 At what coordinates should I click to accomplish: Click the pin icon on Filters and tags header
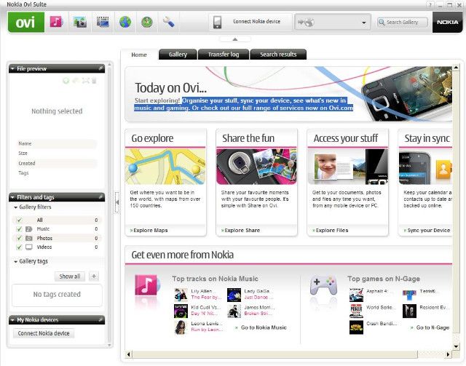click(100, 196)
